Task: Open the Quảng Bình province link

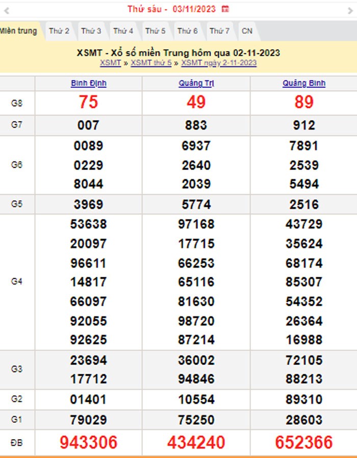Action: 304,84
